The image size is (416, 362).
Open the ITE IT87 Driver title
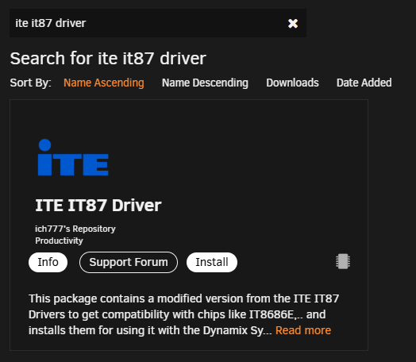98,206
